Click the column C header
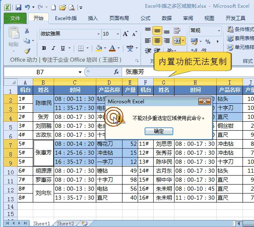 [x=75, y=82]
